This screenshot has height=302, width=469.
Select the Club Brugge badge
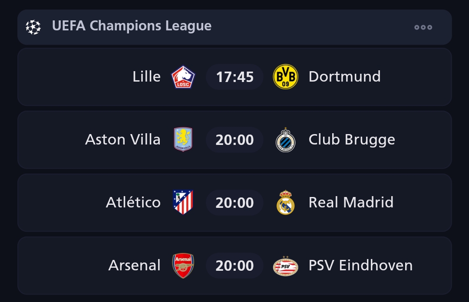(285, 140)
